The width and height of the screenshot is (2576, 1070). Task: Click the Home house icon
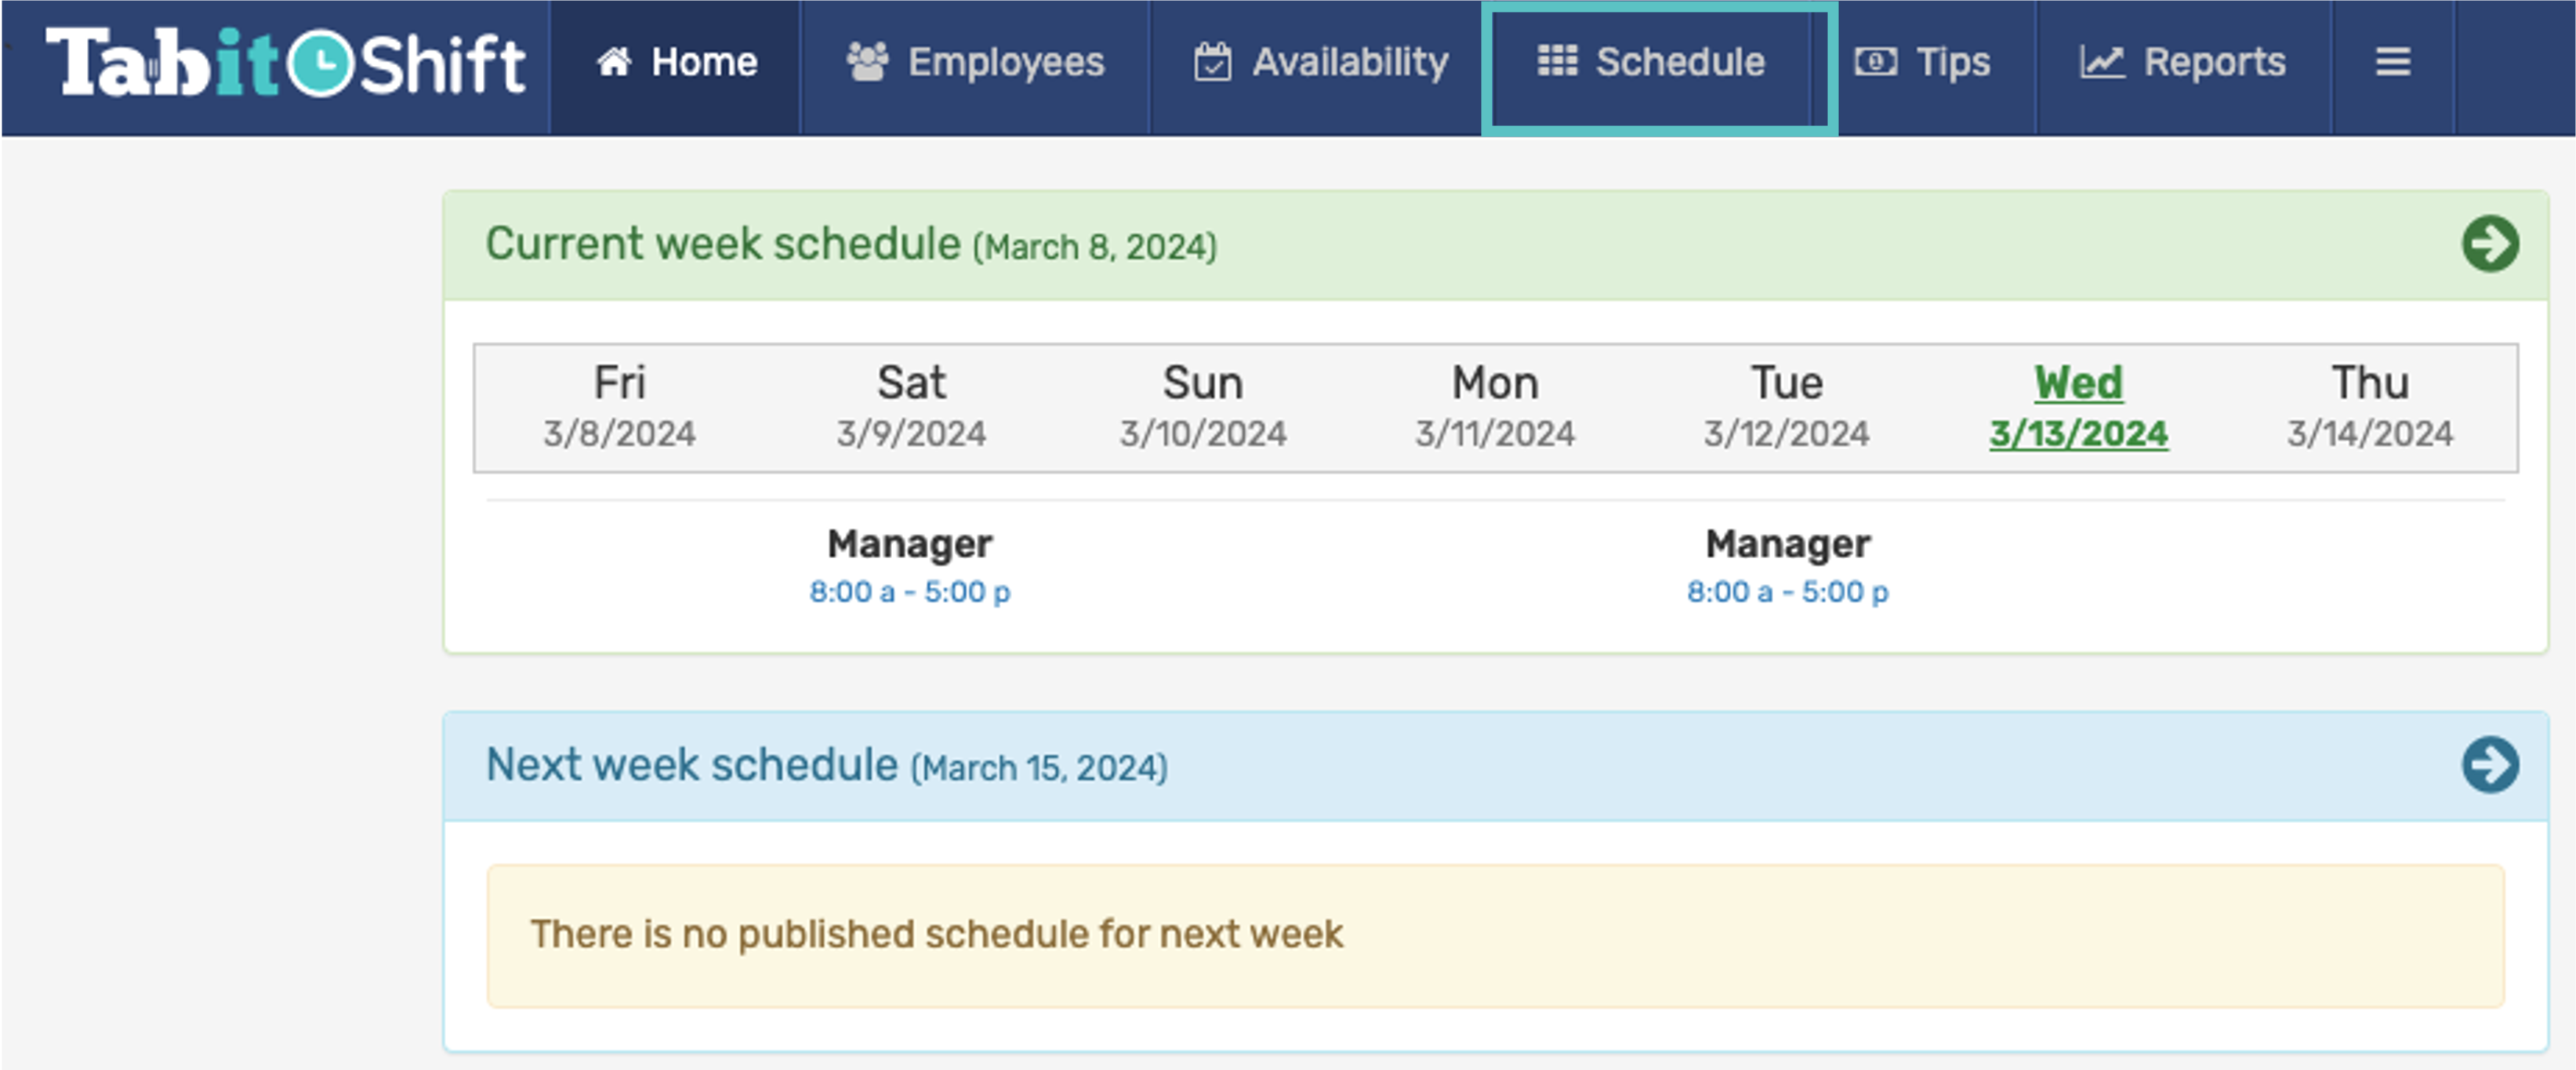[x=613, y=62]
